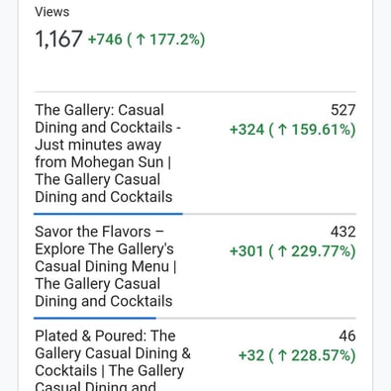Click blue progress bar under Savor the Flavors

pos(95,318)
